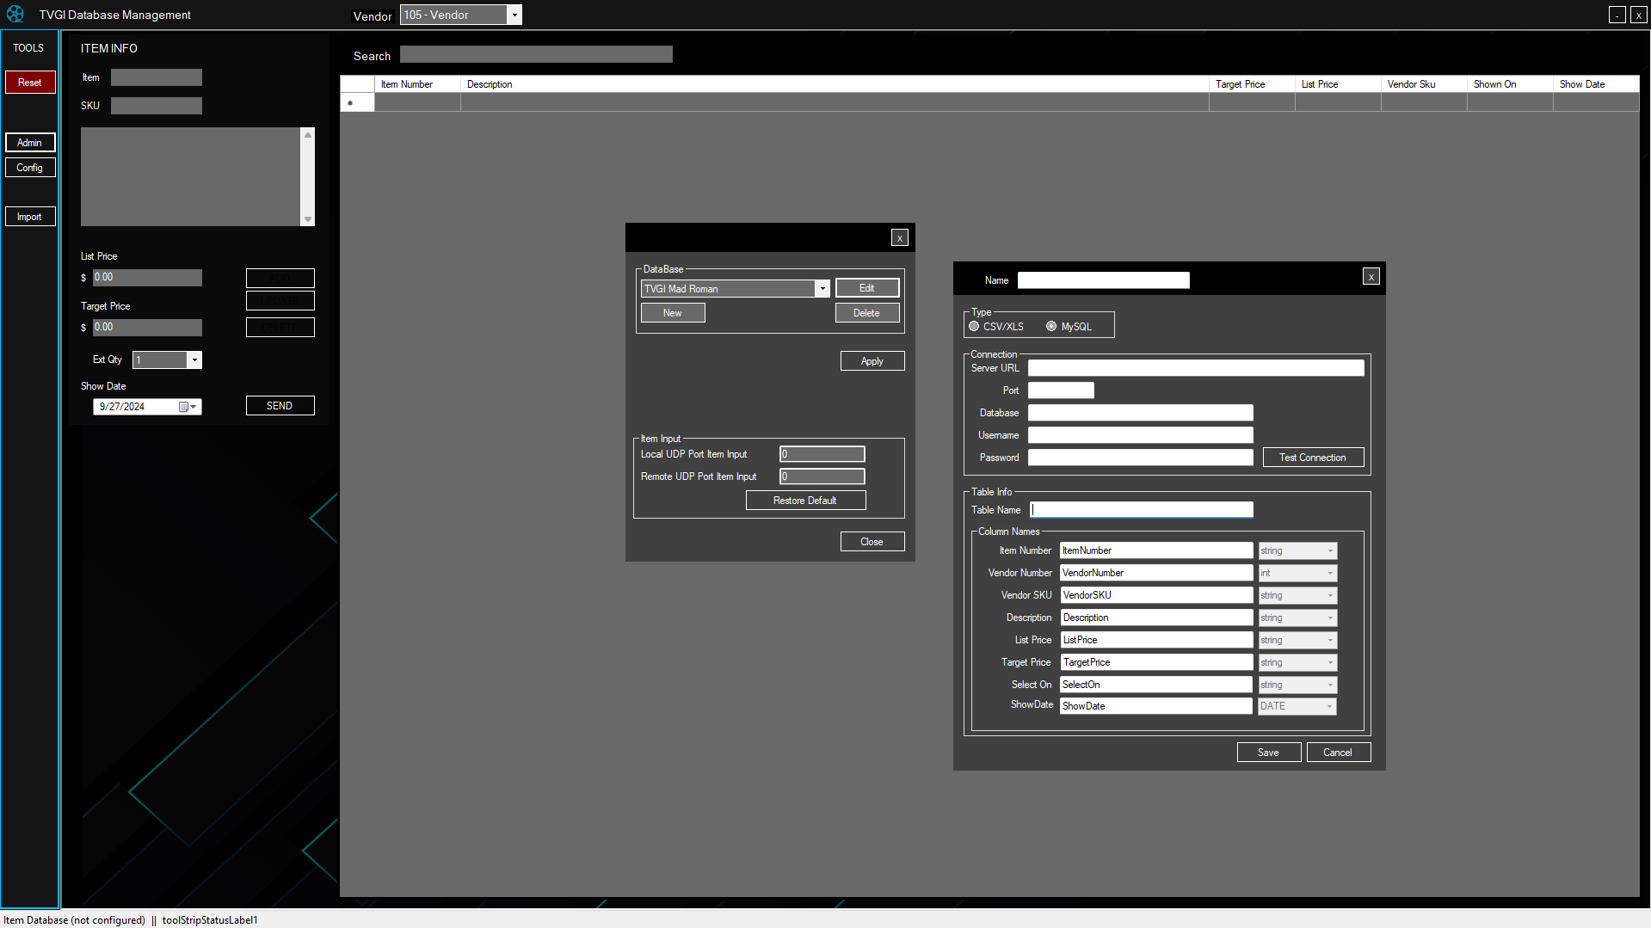Create a new database with the New button
This screenshot has width=1651, height=928.
pyautogui.click(x=672, y=312)
